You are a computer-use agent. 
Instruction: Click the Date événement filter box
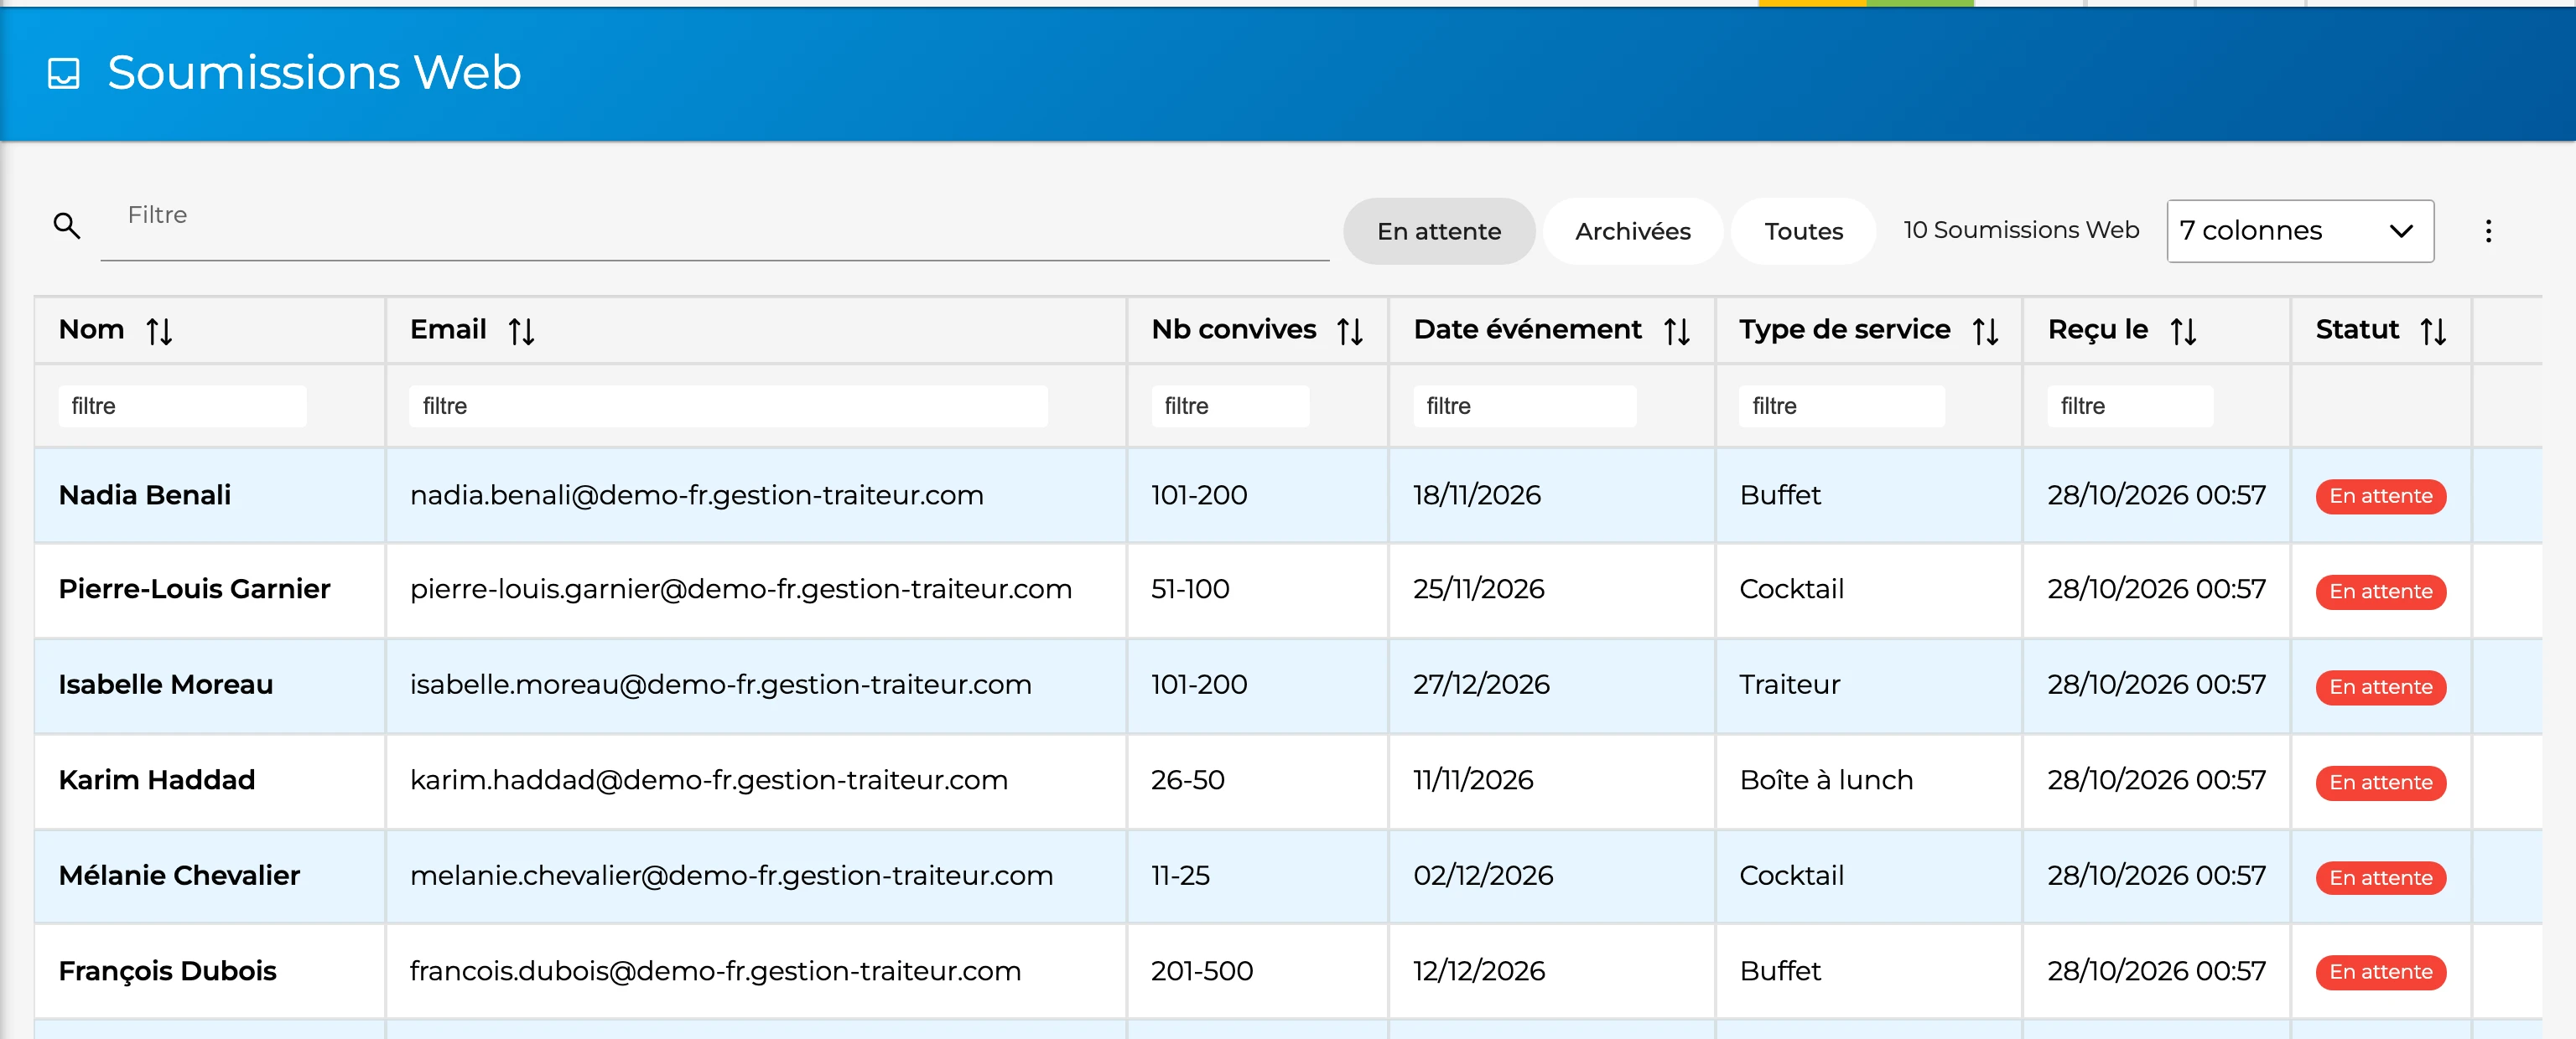pyautogui.click(x=1524, y=406)
